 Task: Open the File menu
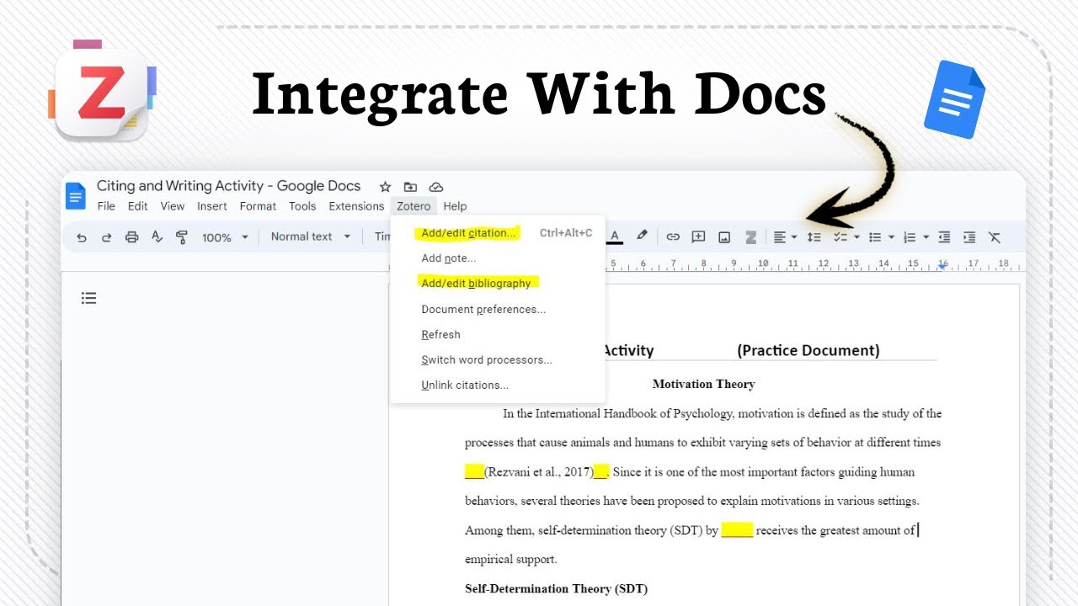[106, 206]
